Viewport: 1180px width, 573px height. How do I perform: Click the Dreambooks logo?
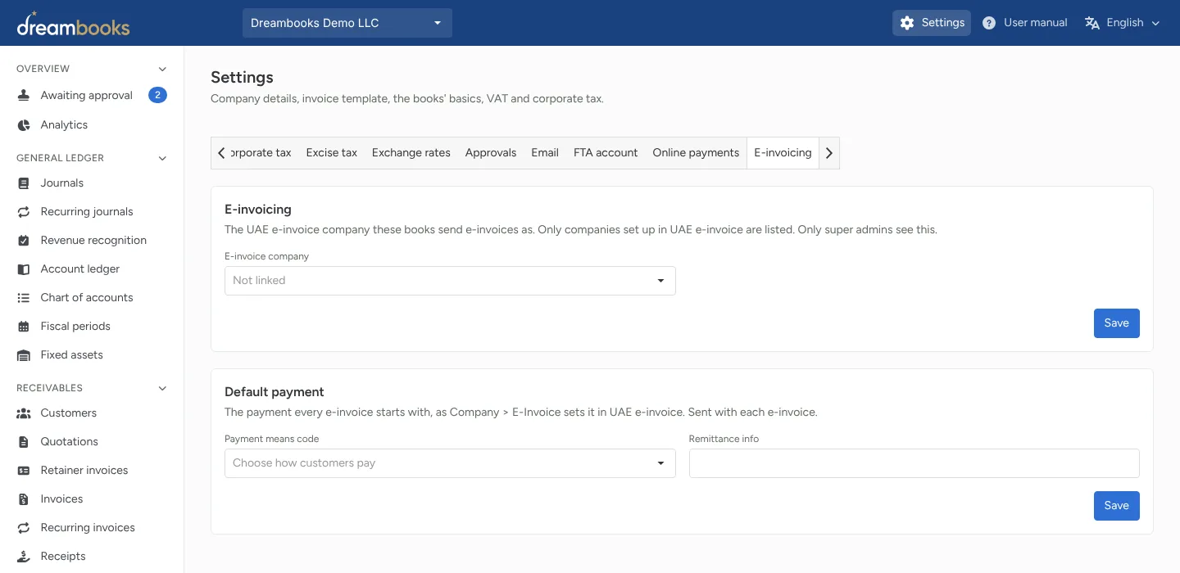pyautogui.click(x=73, y=24)
